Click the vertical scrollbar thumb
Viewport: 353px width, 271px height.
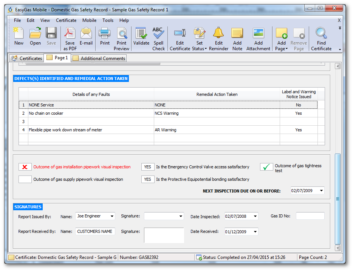point(338,199)
